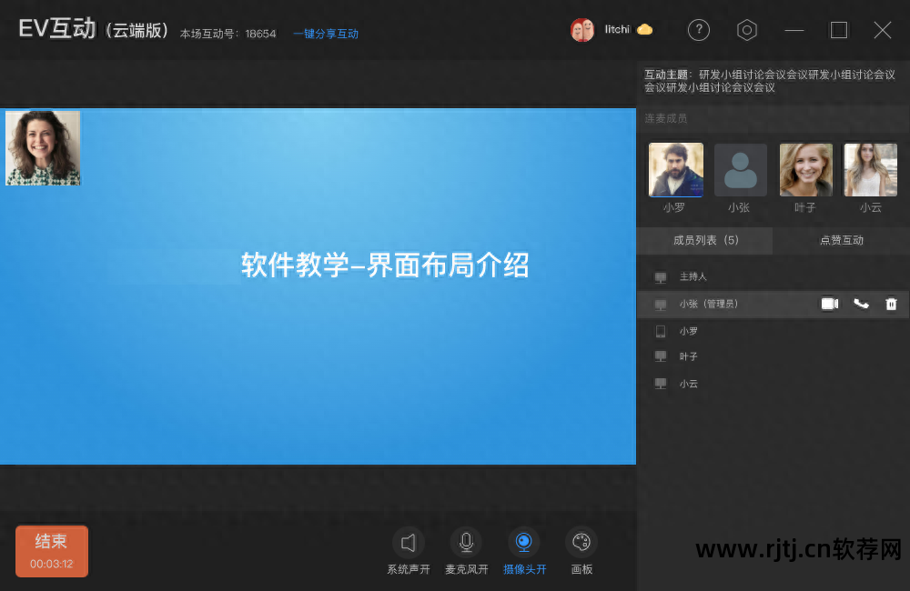Click 小张's placeholder avatar thumbnail

[x=740, y=169]
